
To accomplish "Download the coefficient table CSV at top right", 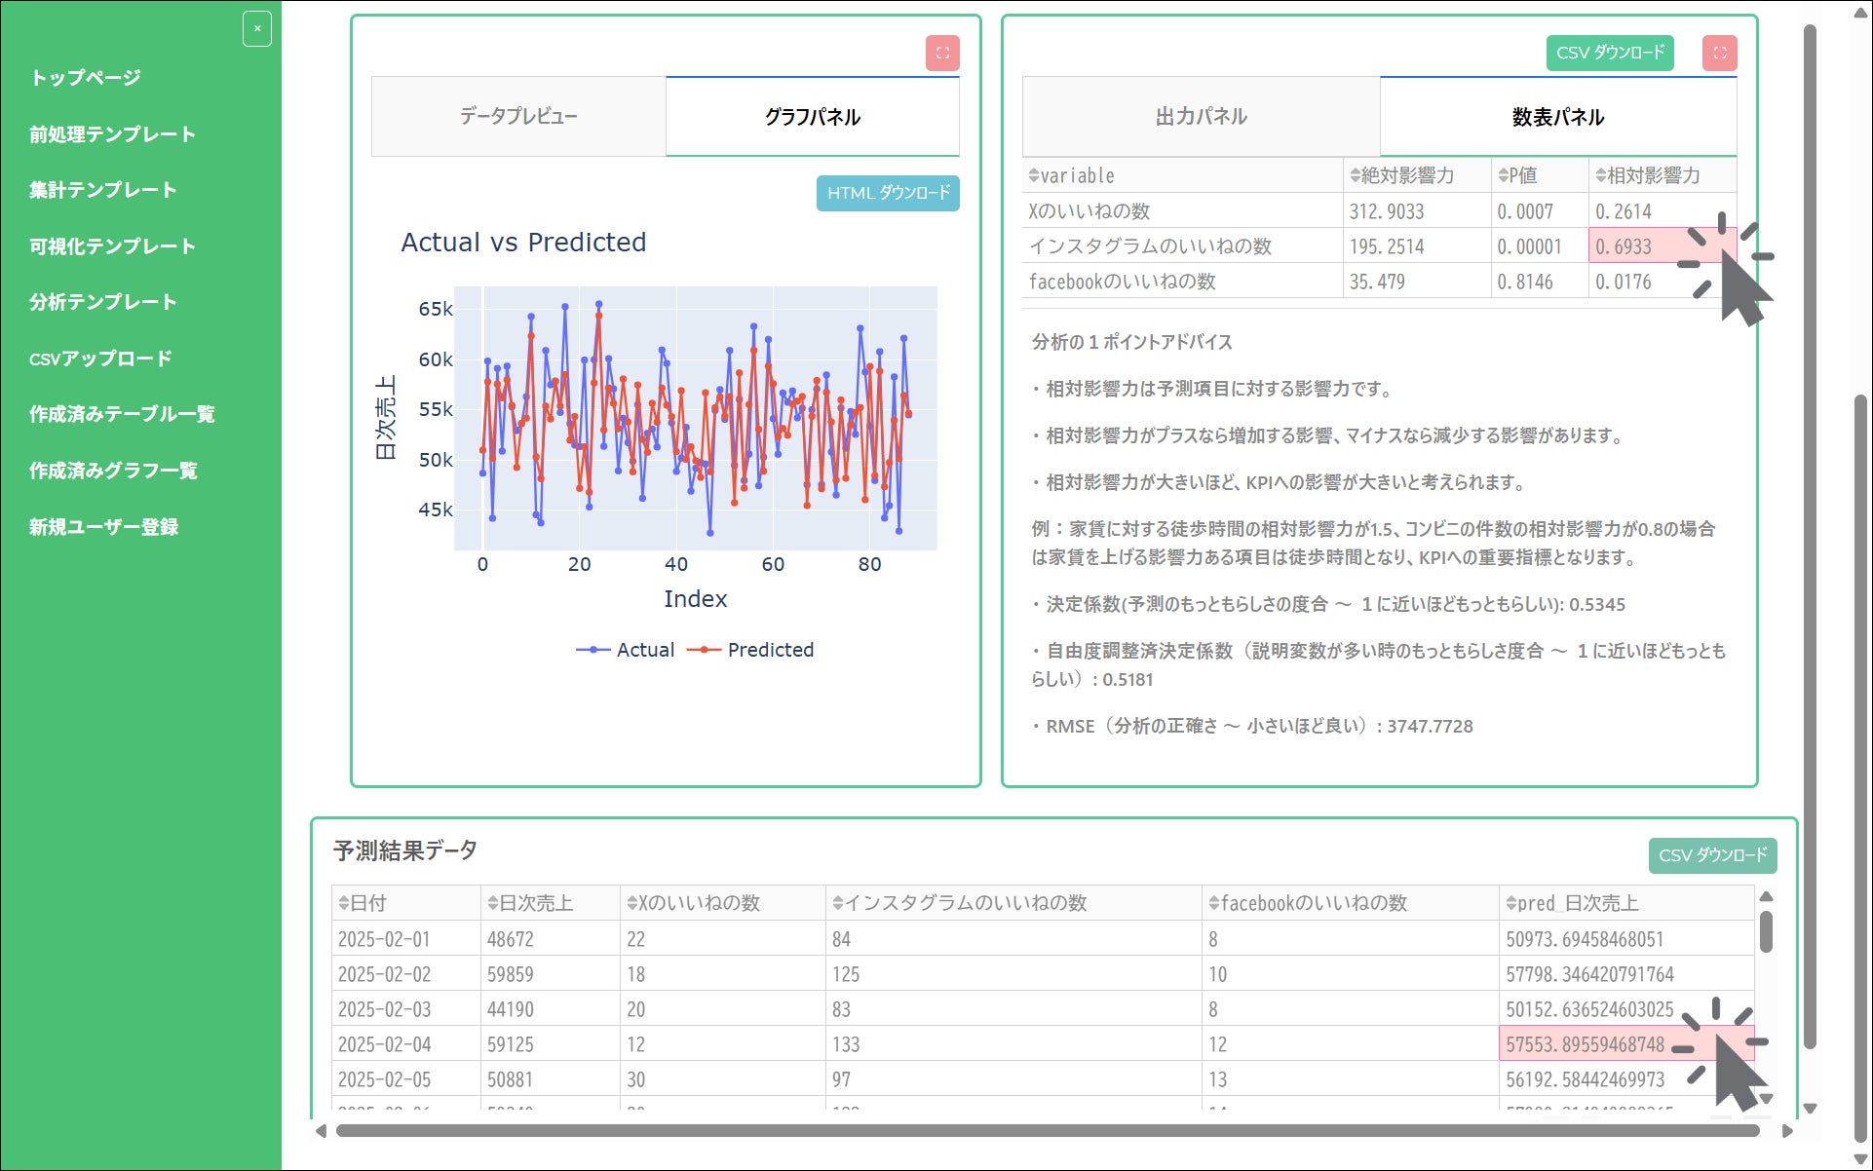I will (x=1609, y=53).
